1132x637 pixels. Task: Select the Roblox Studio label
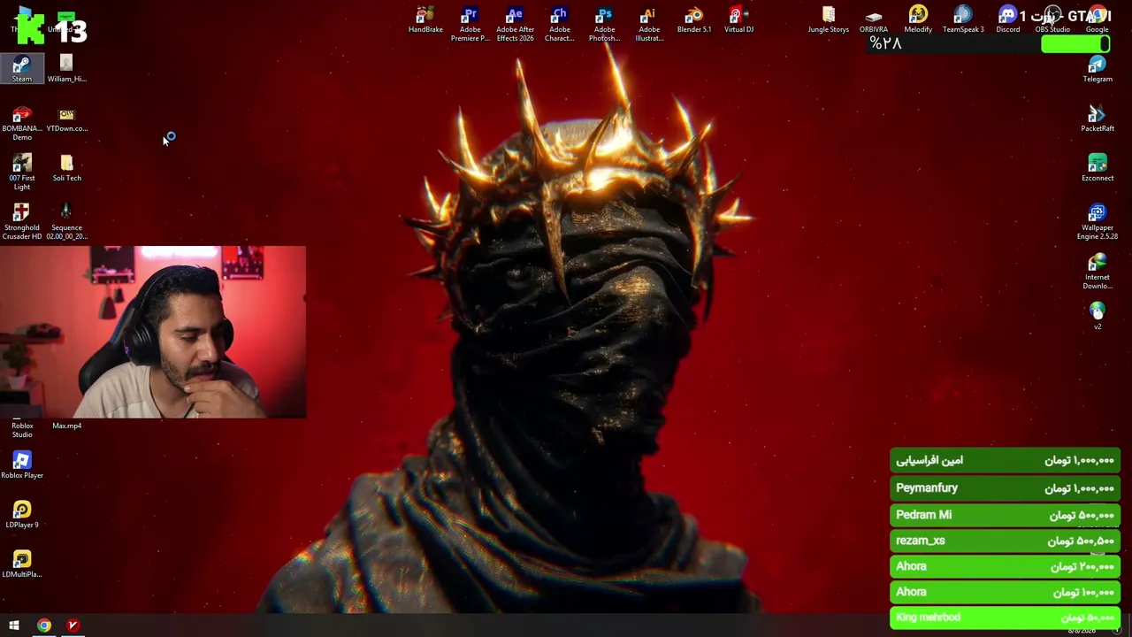(x=22, y=430)
